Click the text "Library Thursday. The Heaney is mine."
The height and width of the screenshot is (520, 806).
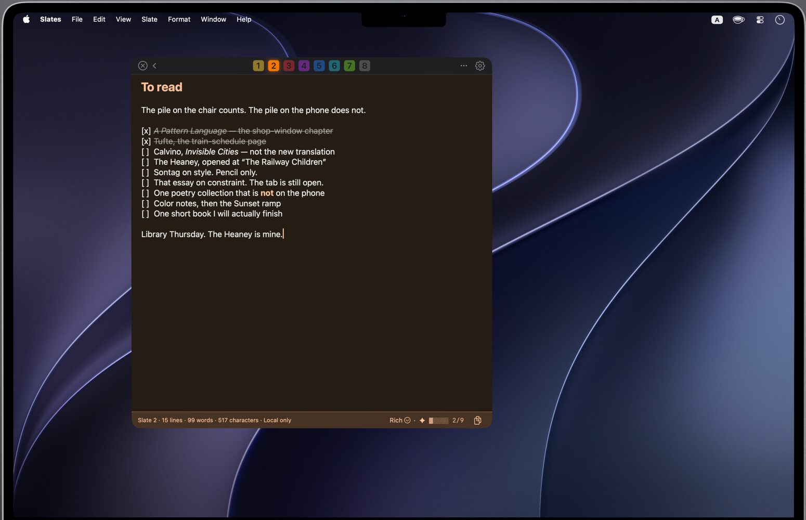(x=212, y=235)
